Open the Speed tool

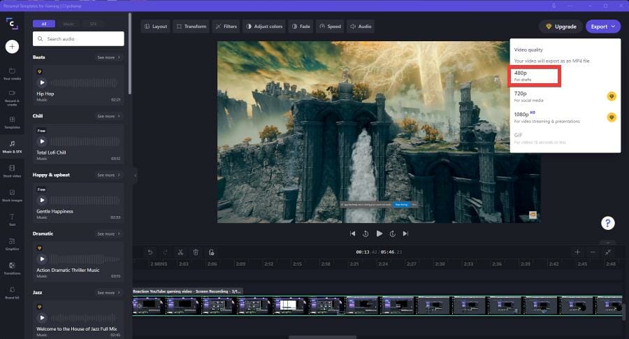click(x=330, y=27)
